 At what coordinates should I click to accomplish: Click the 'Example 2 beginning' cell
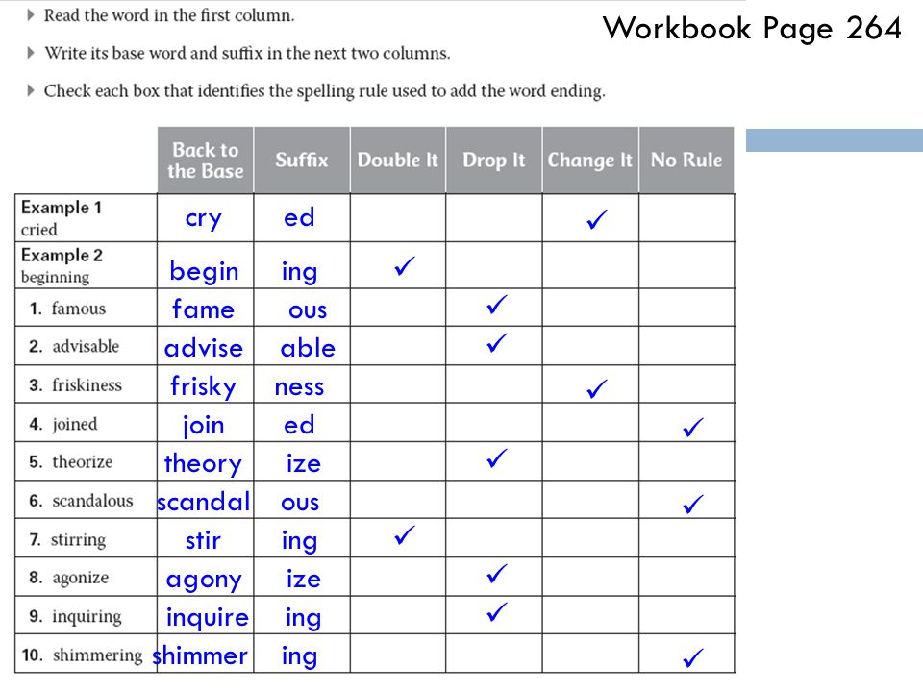pyautogui.click(x=87, y=265)
